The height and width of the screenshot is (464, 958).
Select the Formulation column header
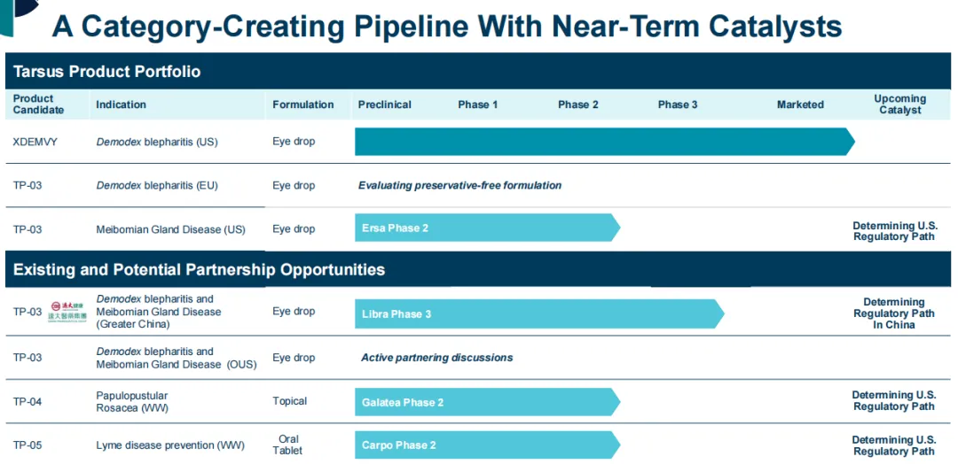click(303, 104)
